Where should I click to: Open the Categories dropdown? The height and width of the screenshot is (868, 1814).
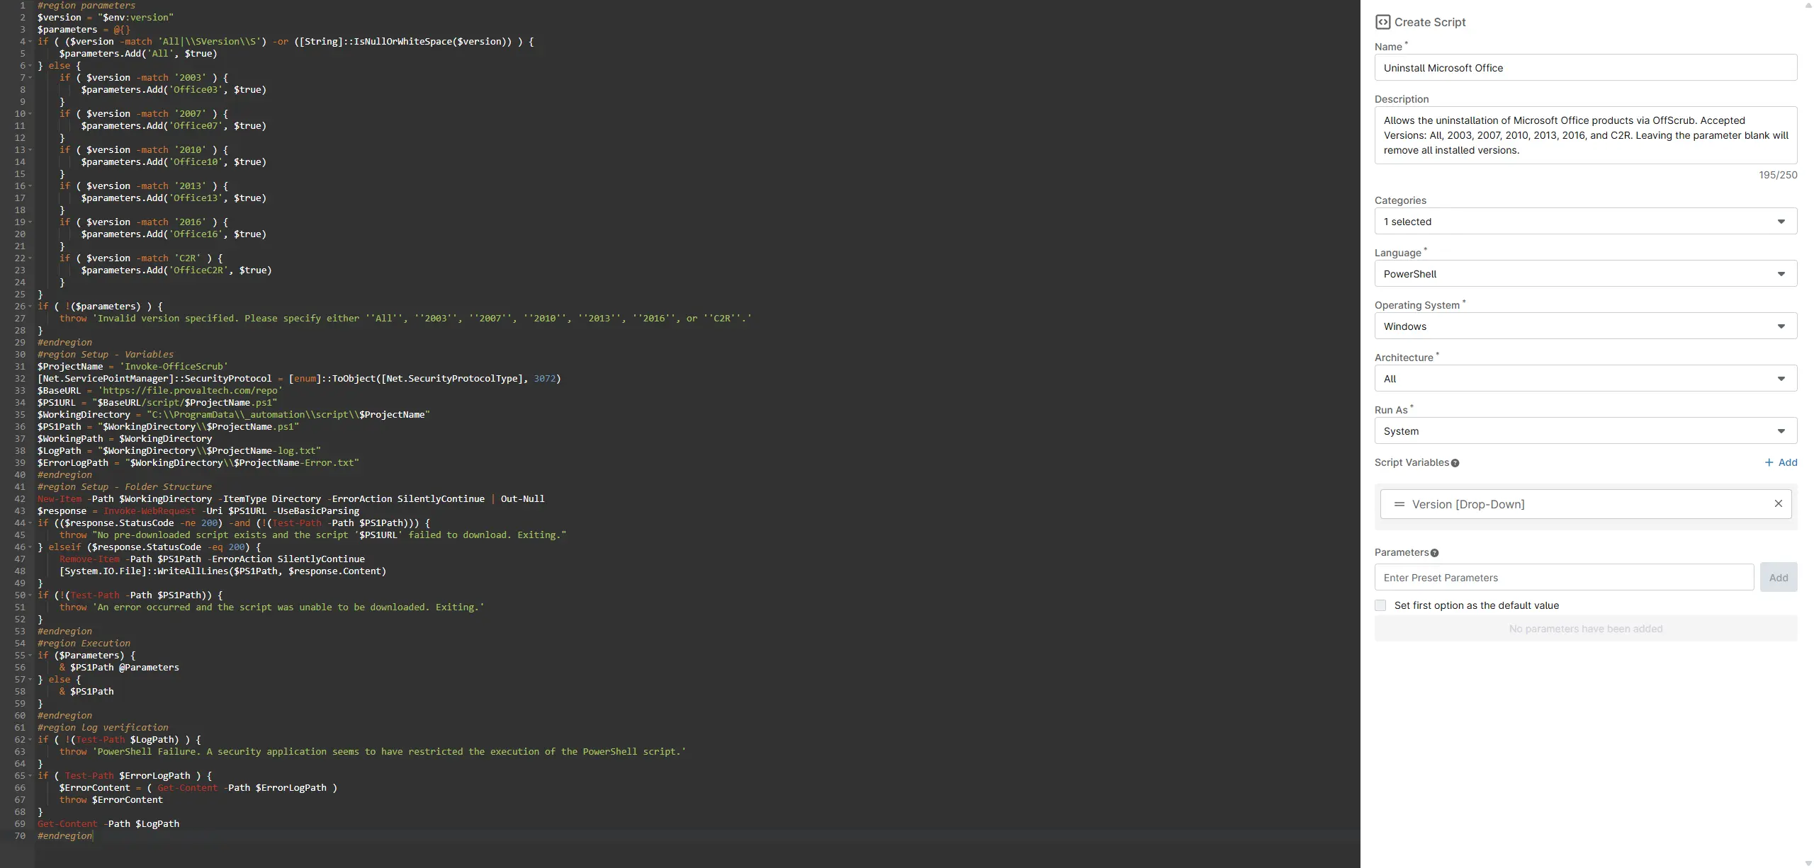1585,222
